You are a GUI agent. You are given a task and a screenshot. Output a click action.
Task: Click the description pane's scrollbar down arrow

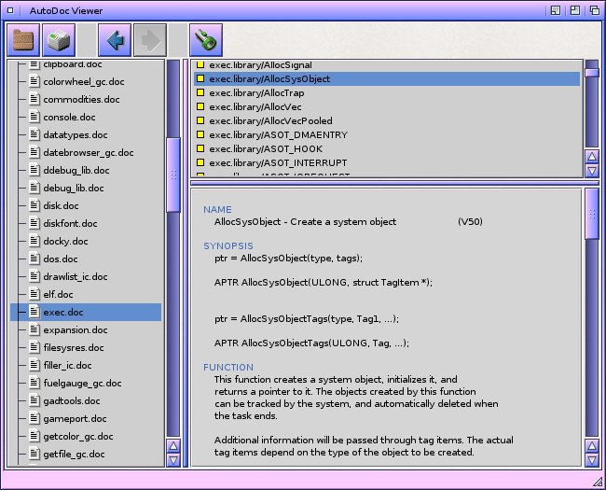(592, 459)
